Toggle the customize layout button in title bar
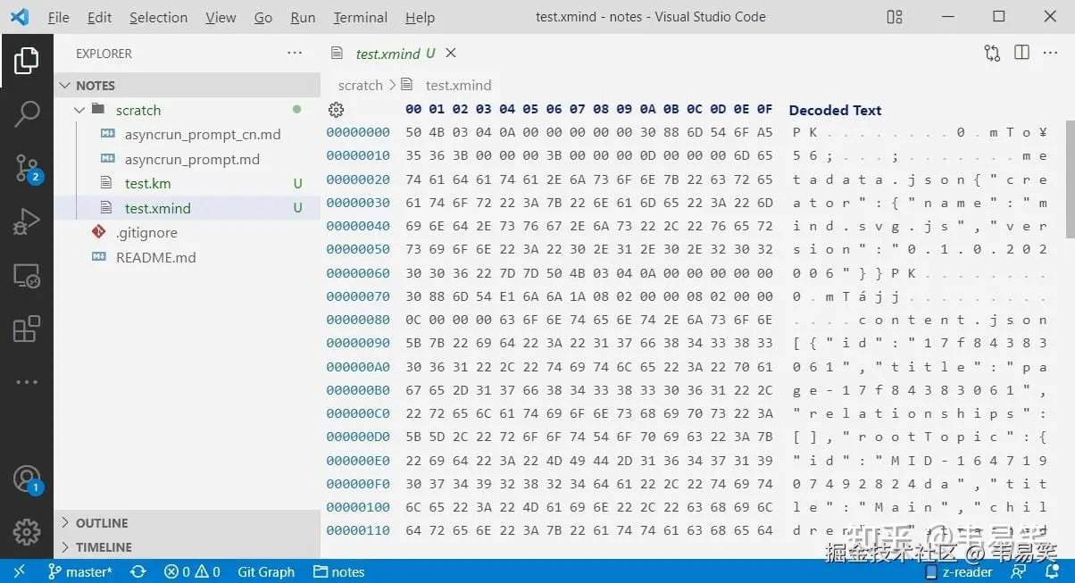 tap(895, 17)
